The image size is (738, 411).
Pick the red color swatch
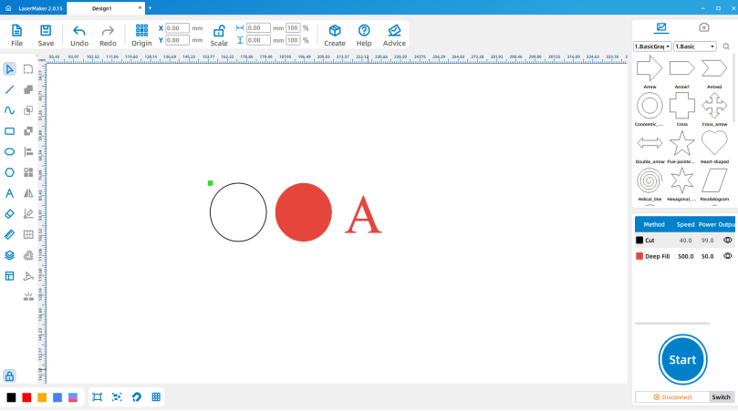click(26, 397)
